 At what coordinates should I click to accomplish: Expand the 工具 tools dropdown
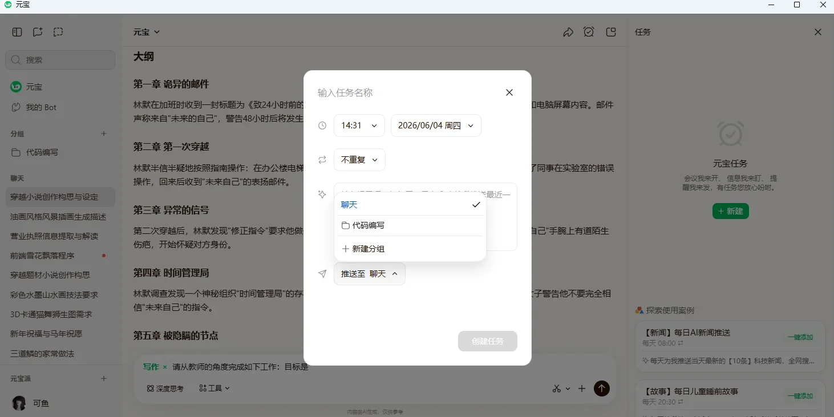pyautogui.click(x=214, y=388)
